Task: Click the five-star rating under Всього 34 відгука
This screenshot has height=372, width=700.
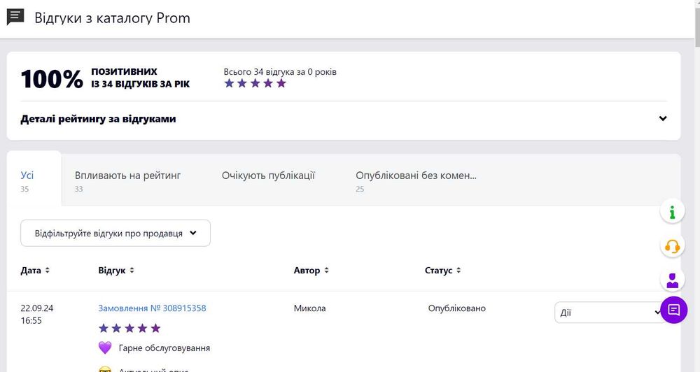Action: point(255,83)
